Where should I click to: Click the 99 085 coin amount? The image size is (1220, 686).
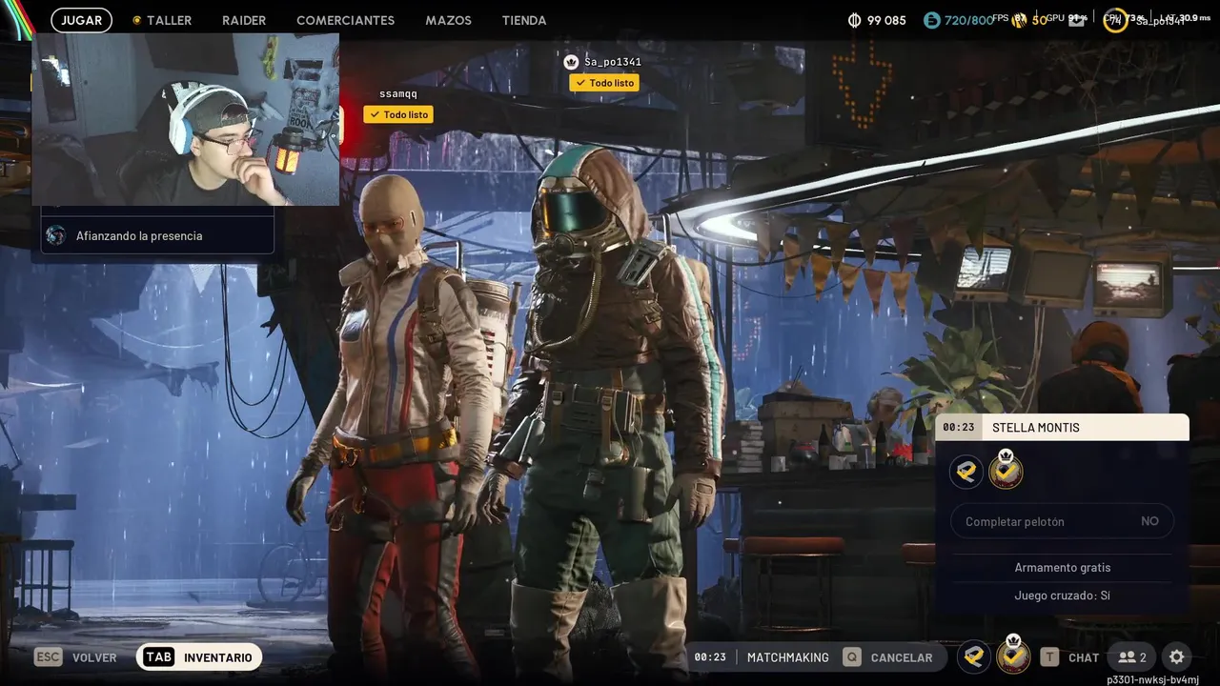(886, 20)
